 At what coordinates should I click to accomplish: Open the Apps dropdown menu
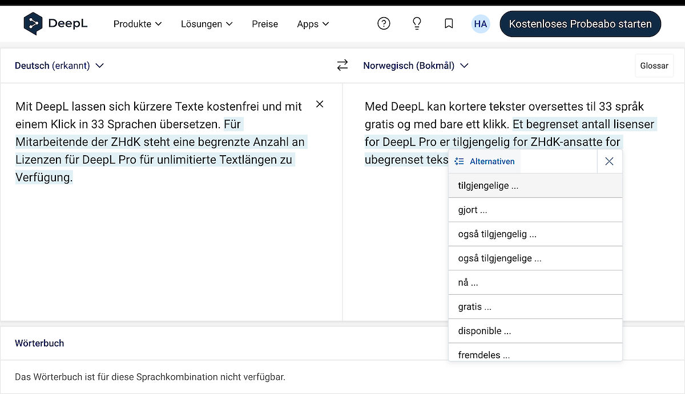tap(313, 24)
